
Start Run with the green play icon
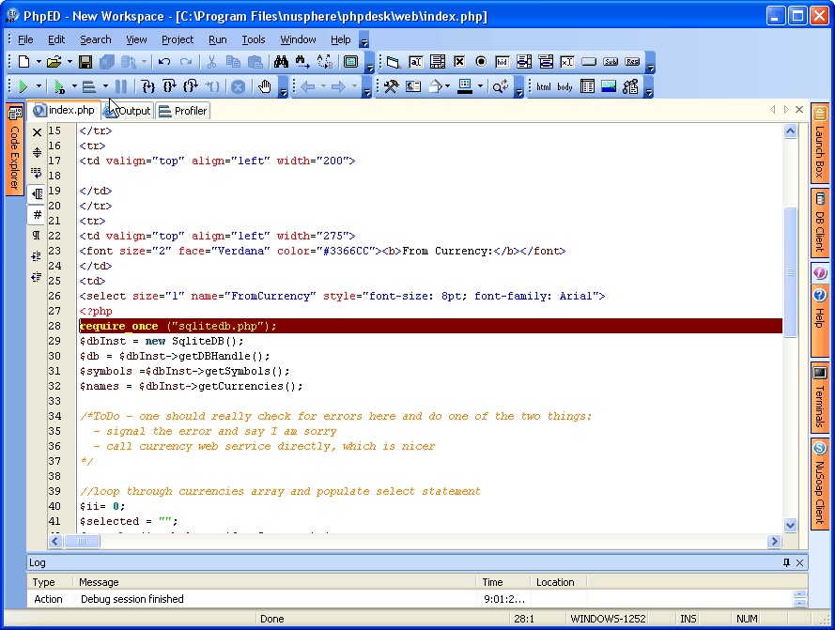click(23, 86)
